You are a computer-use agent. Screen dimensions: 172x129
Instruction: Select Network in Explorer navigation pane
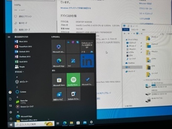(x=130, y=71)
